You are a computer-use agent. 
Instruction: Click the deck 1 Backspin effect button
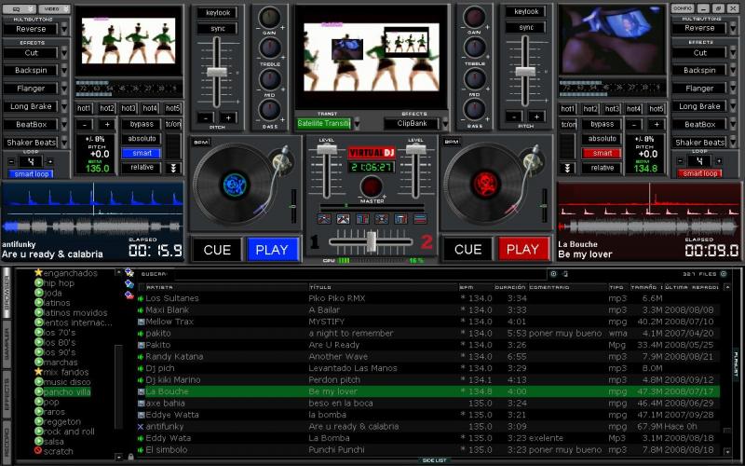[31, 71]
